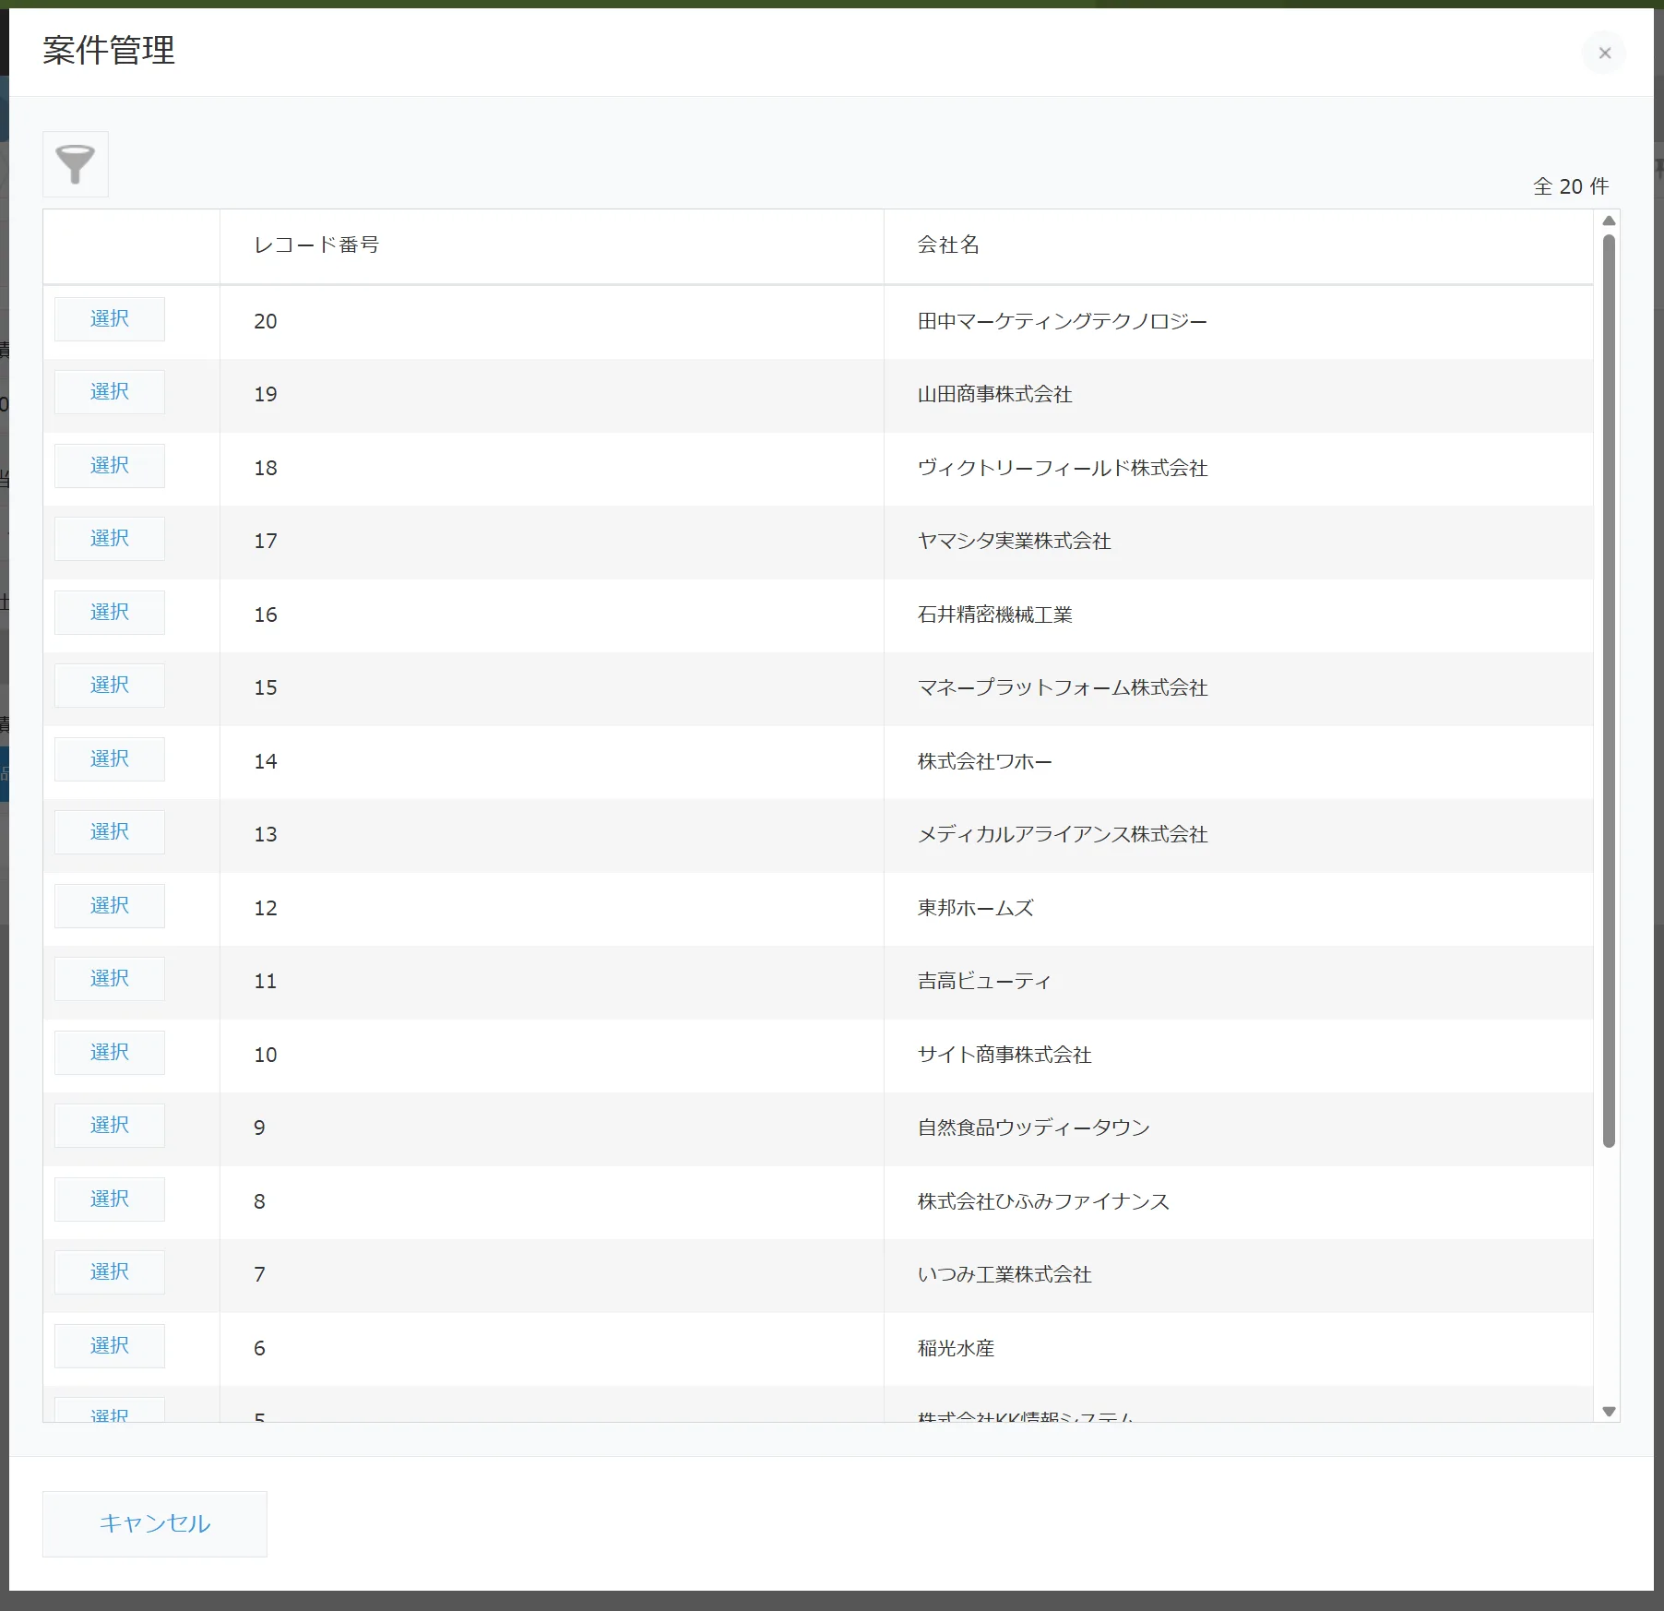
Task: Click 選択 for 株式会社ひふみファイナンス
Action: tap(110, 1199)
